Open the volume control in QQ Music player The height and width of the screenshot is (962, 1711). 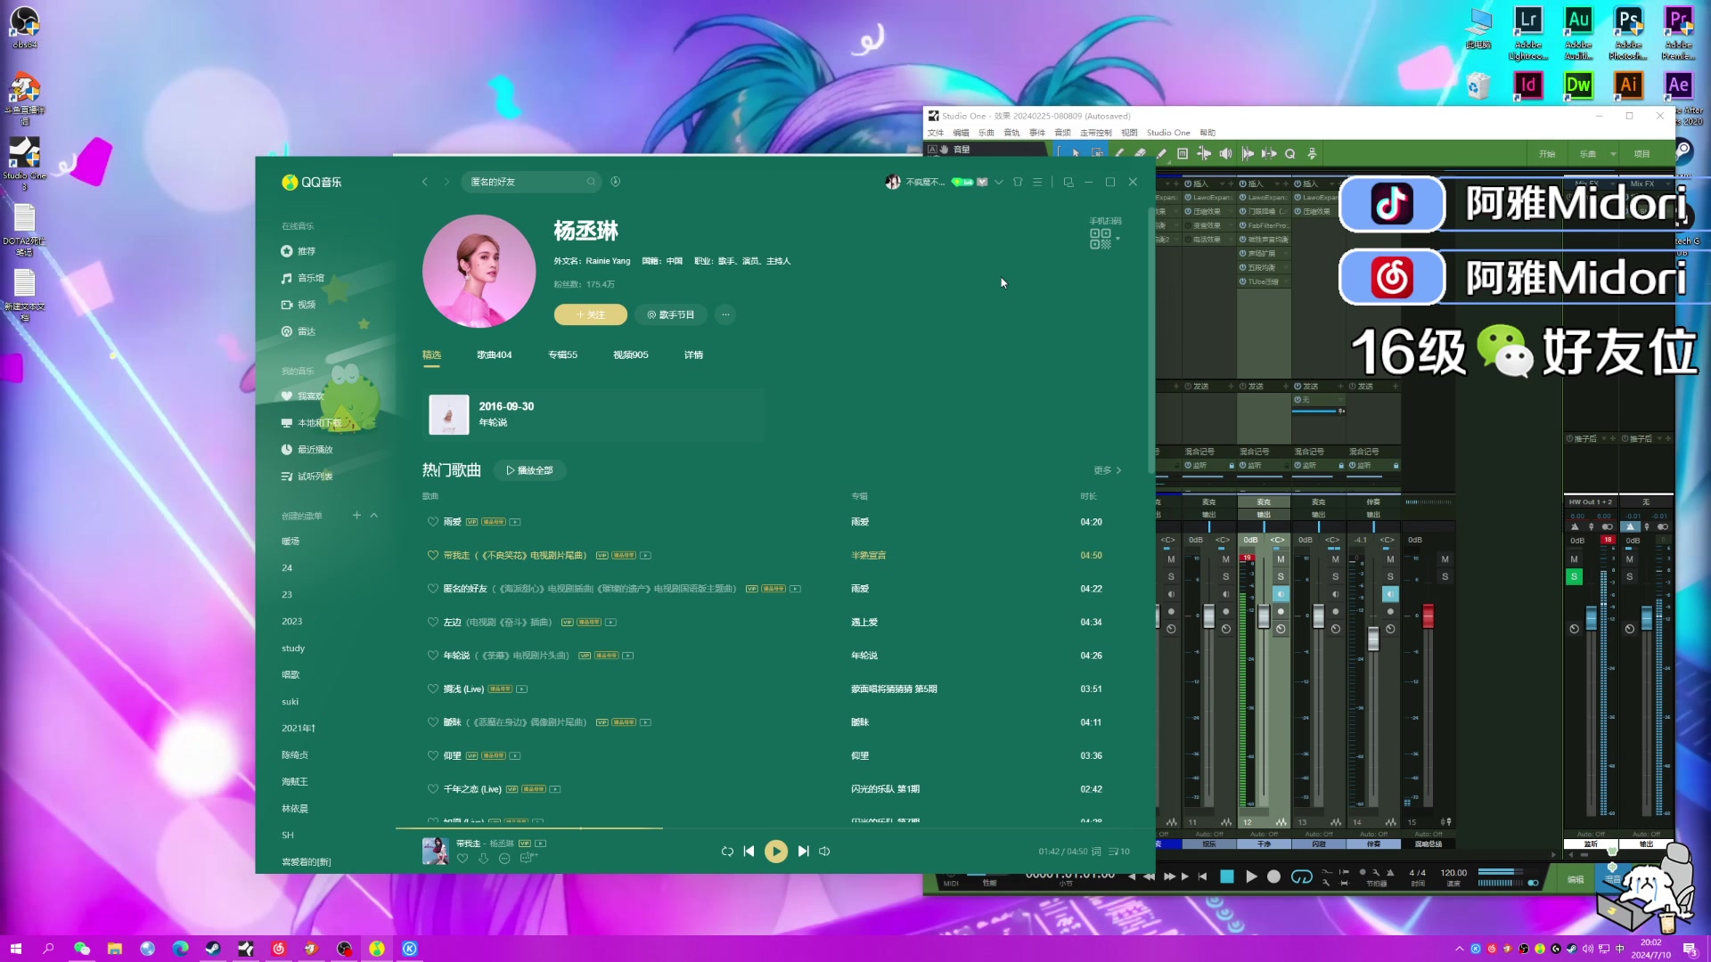(x=824, y=851)
